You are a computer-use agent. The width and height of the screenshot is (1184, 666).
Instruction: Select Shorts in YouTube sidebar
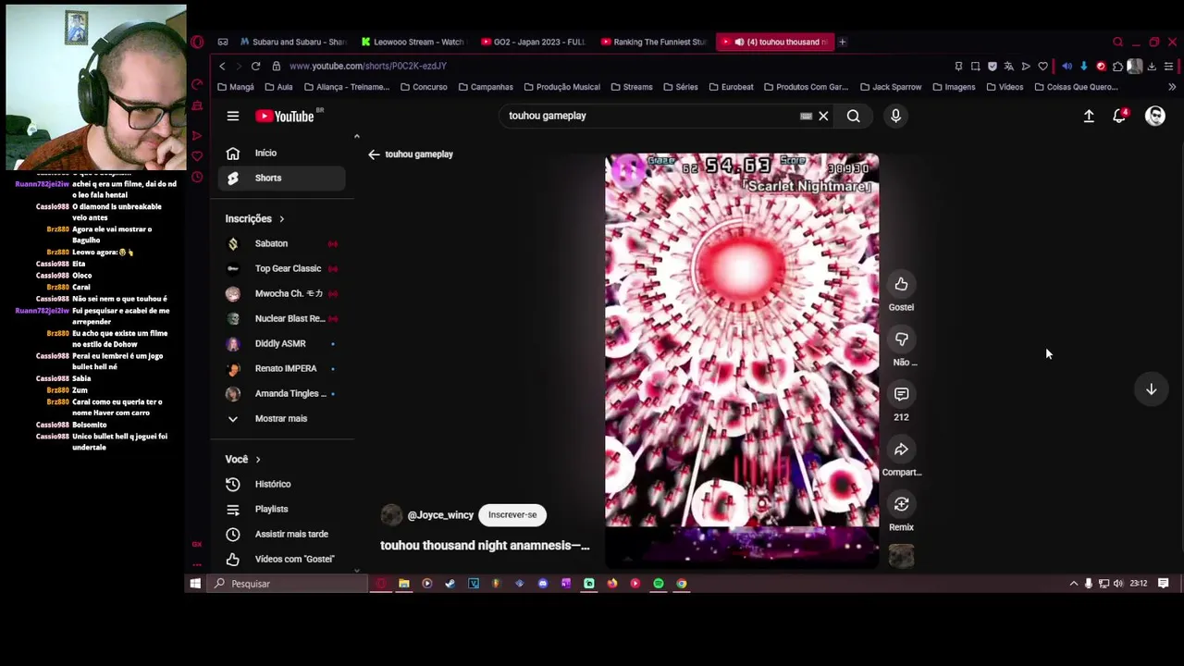click(281, 178)
